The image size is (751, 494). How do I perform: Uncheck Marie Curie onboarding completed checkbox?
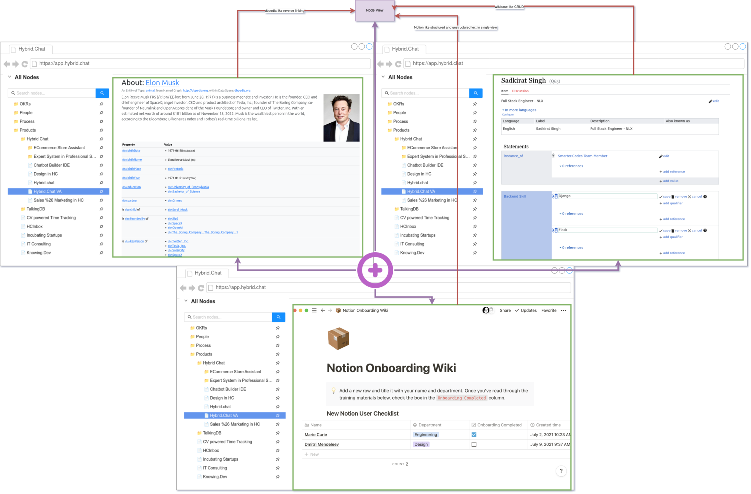pos(474,435)
